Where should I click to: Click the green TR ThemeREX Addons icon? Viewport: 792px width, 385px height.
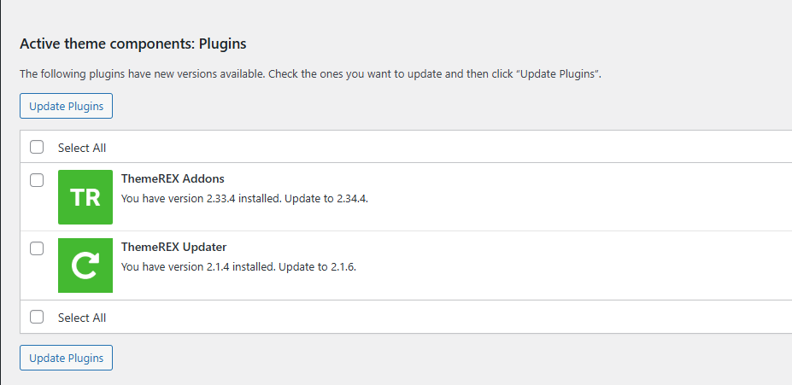(85, 197)
